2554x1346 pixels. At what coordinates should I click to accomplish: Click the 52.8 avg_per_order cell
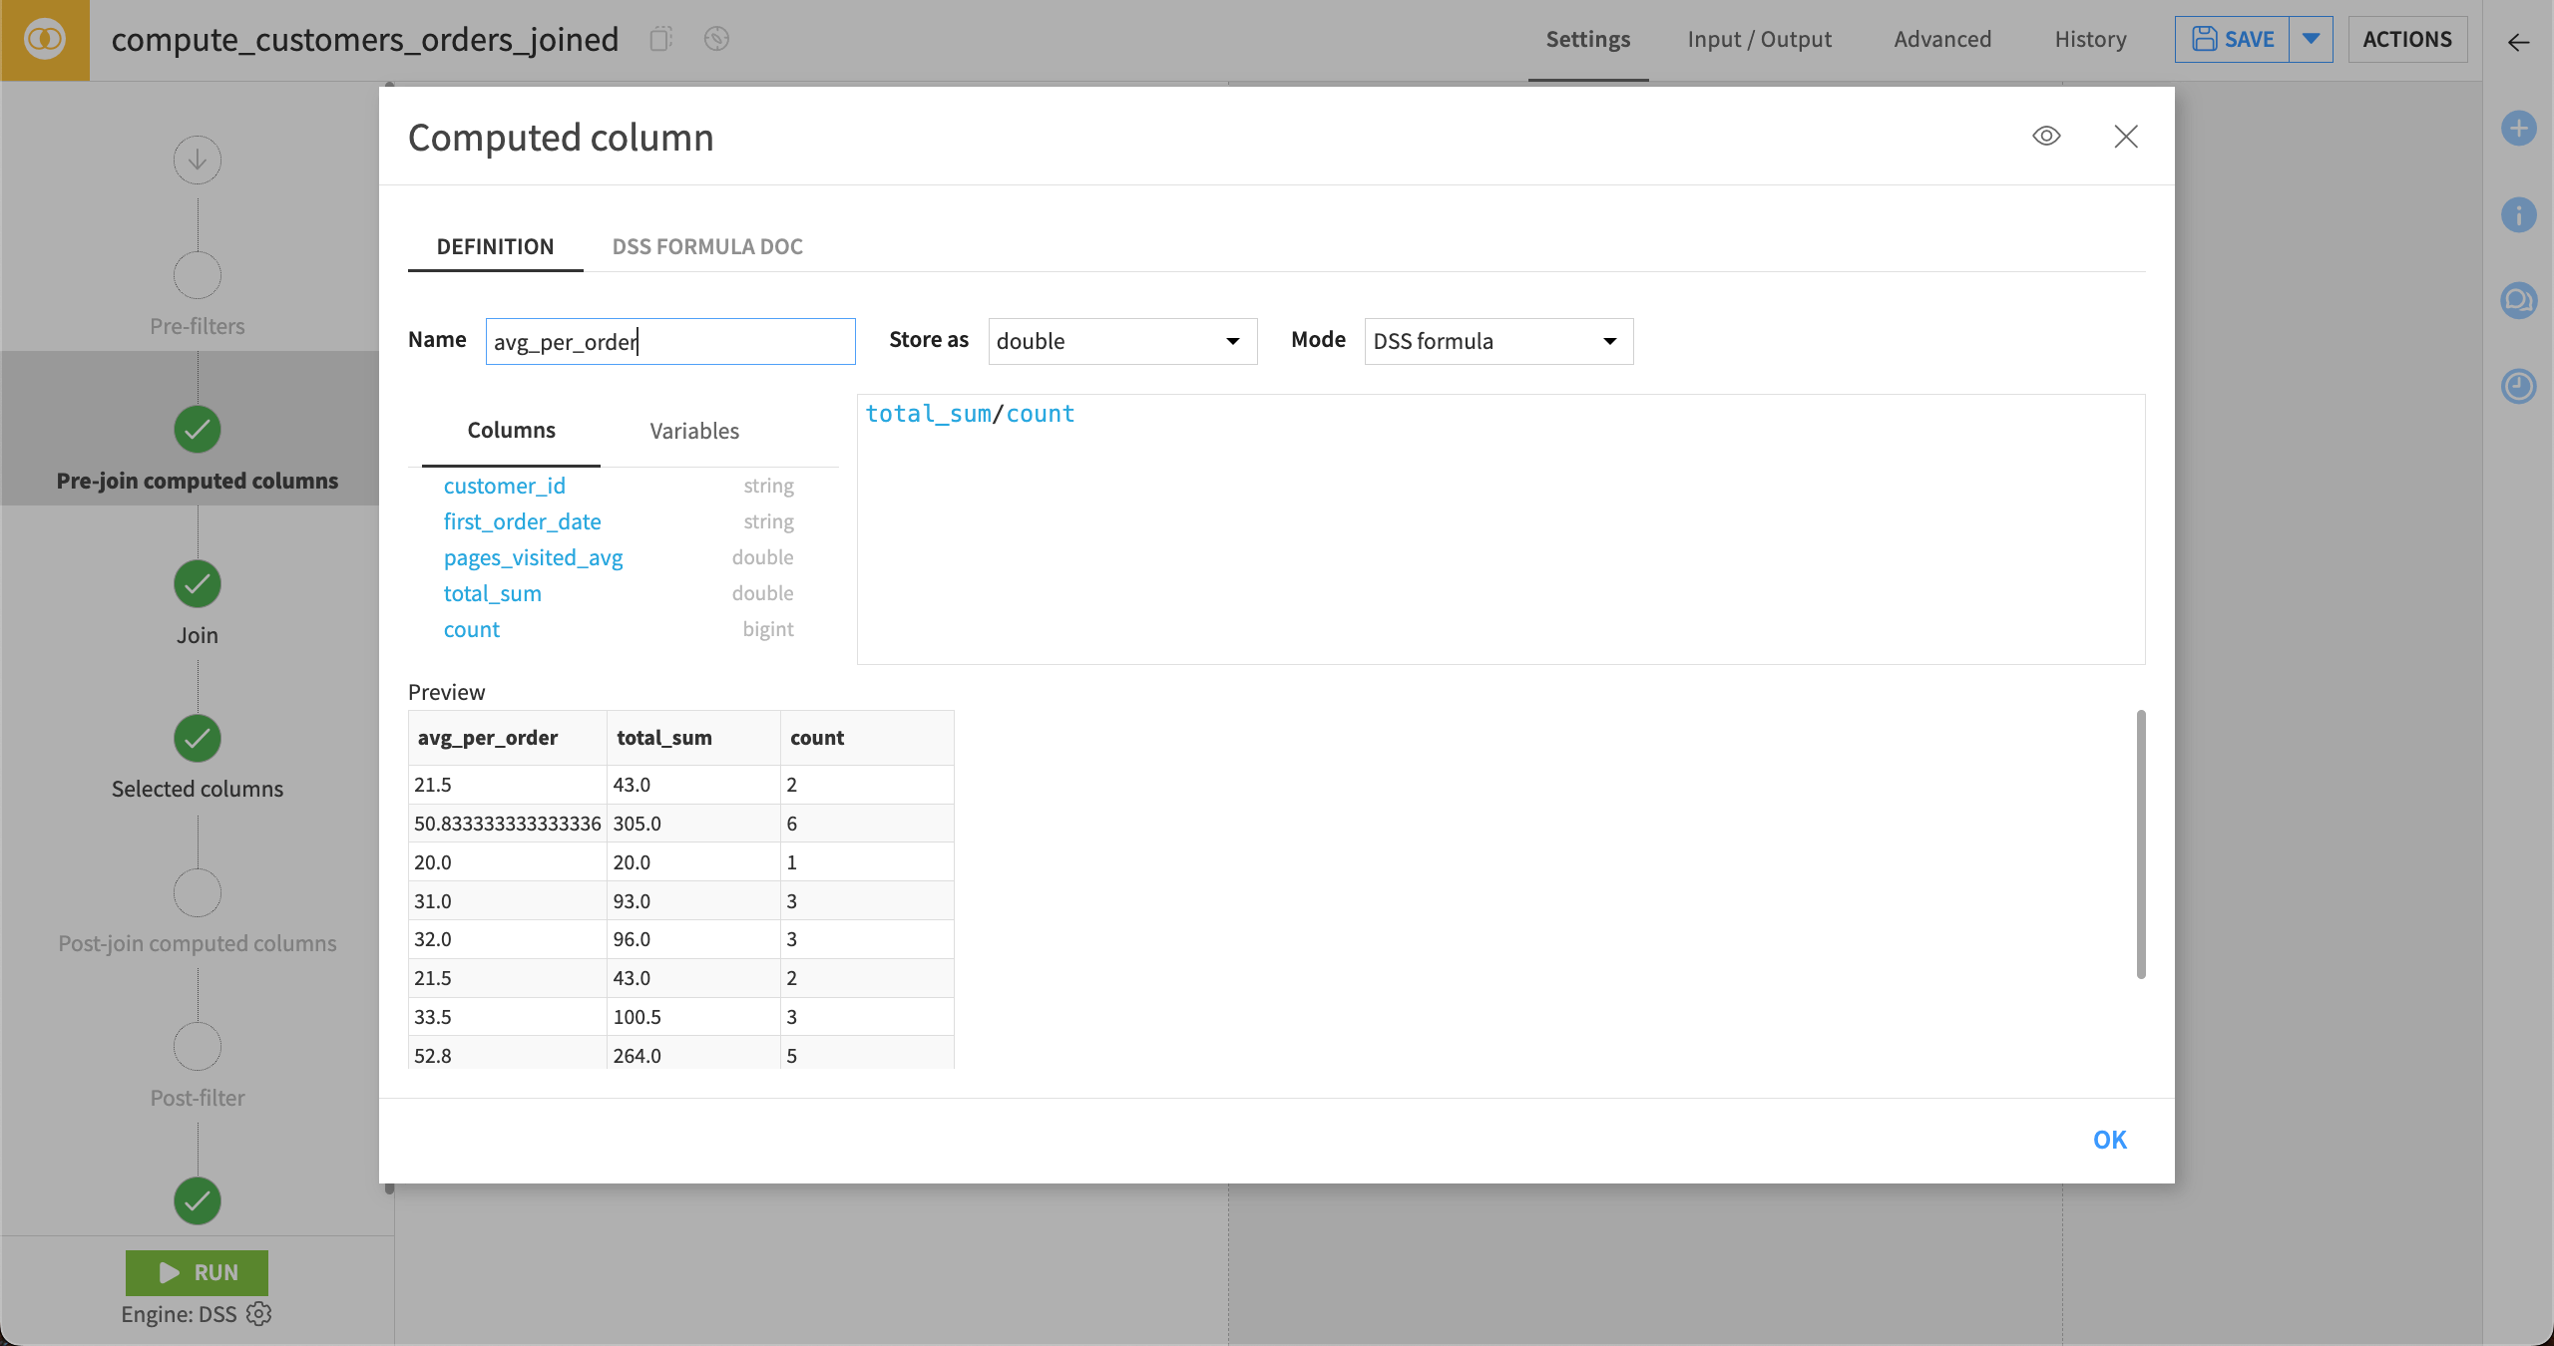pos(508,1054)
